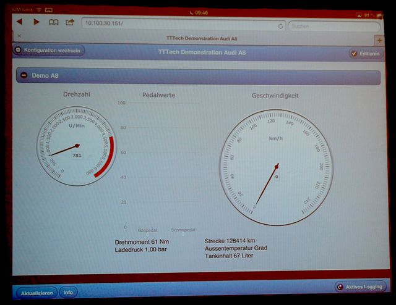Toggle Aktives Logging

tap(360, 287)
